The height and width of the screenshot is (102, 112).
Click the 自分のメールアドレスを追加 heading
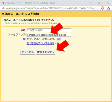(x=20, y=14)
